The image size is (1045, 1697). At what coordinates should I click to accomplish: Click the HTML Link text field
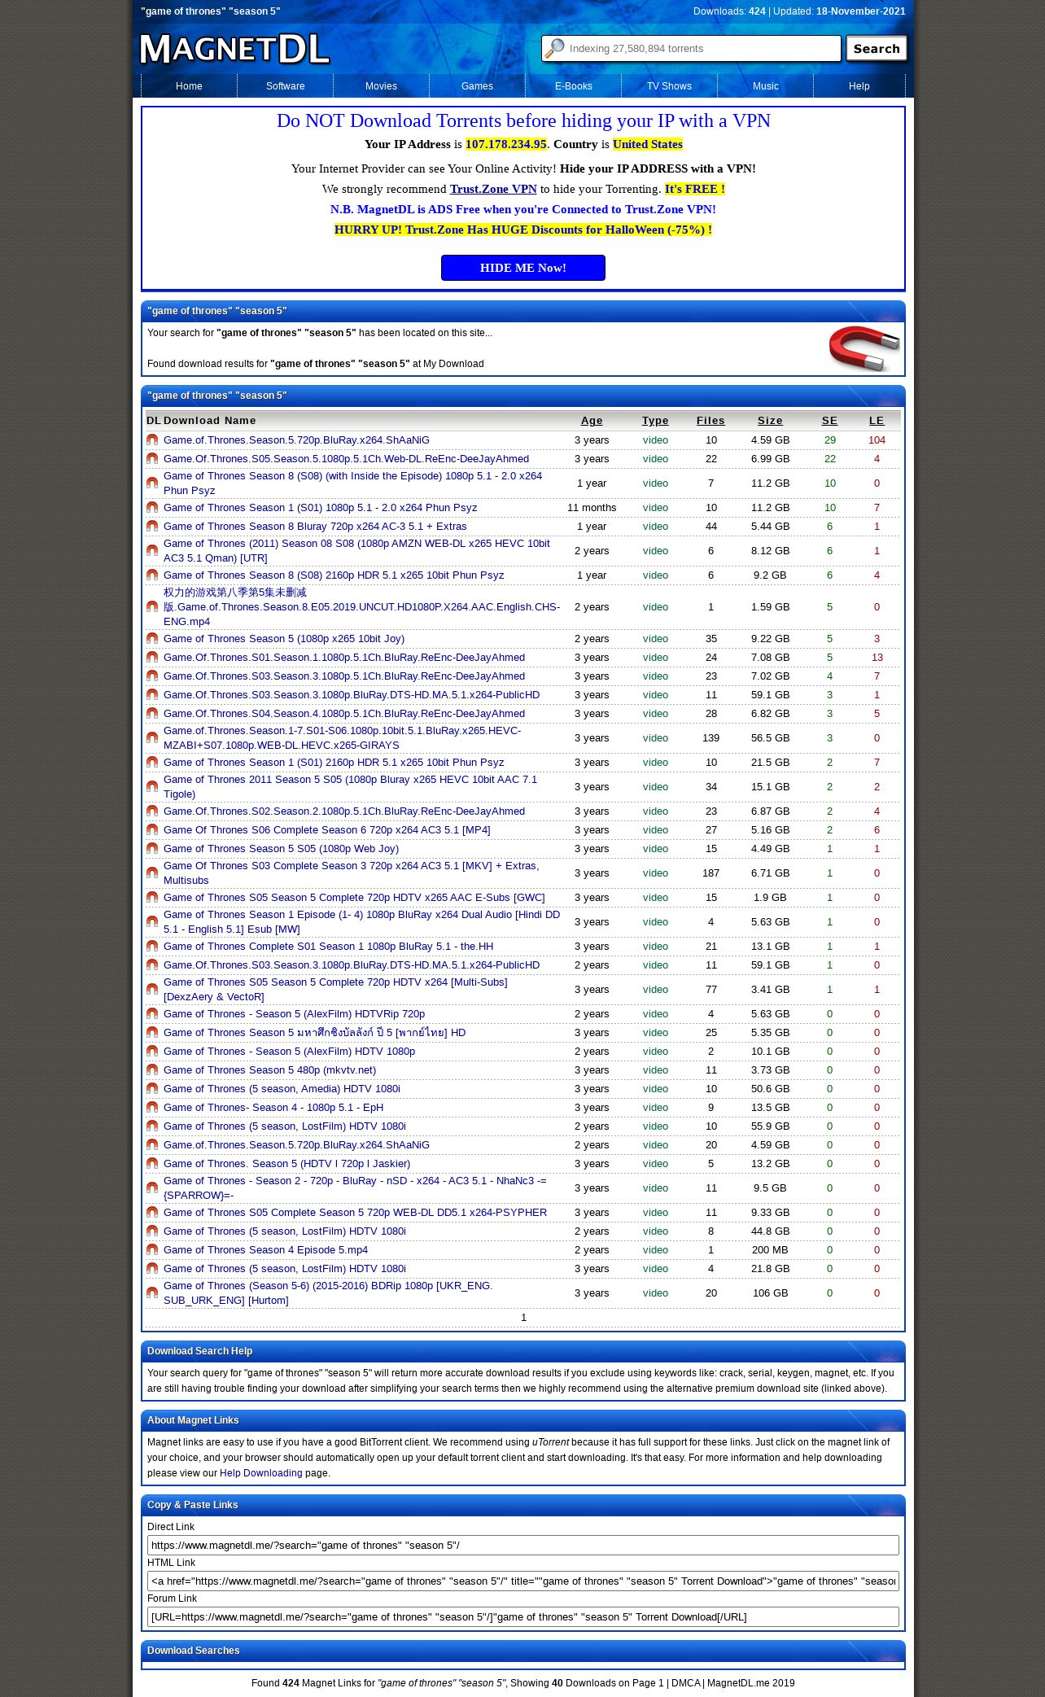(x=523, y=1581)
